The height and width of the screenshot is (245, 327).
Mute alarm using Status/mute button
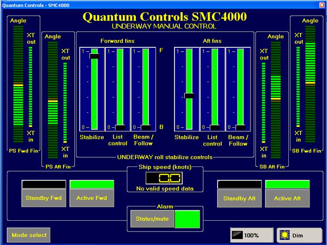pos(152,219)
